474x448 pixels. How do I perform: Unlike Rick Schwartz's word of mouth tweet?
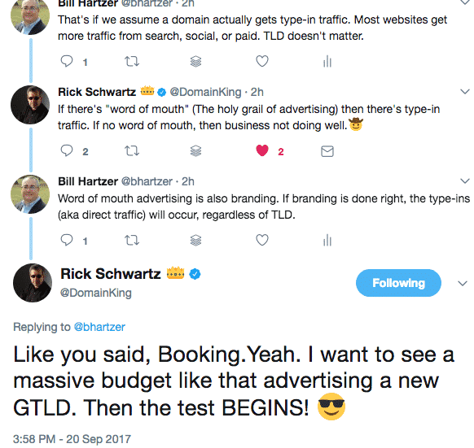[x=262, y=150]
